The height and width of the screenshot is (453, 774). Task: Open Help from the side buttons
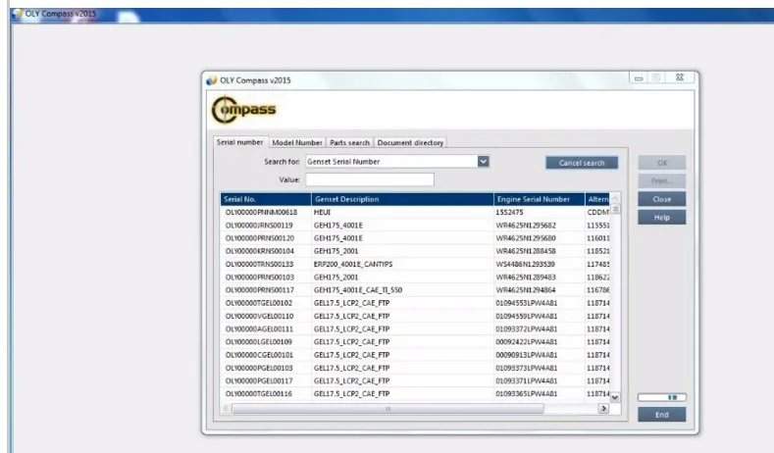(x=661, y=218)
